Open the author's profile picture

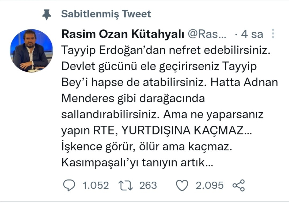pos(31,51)
